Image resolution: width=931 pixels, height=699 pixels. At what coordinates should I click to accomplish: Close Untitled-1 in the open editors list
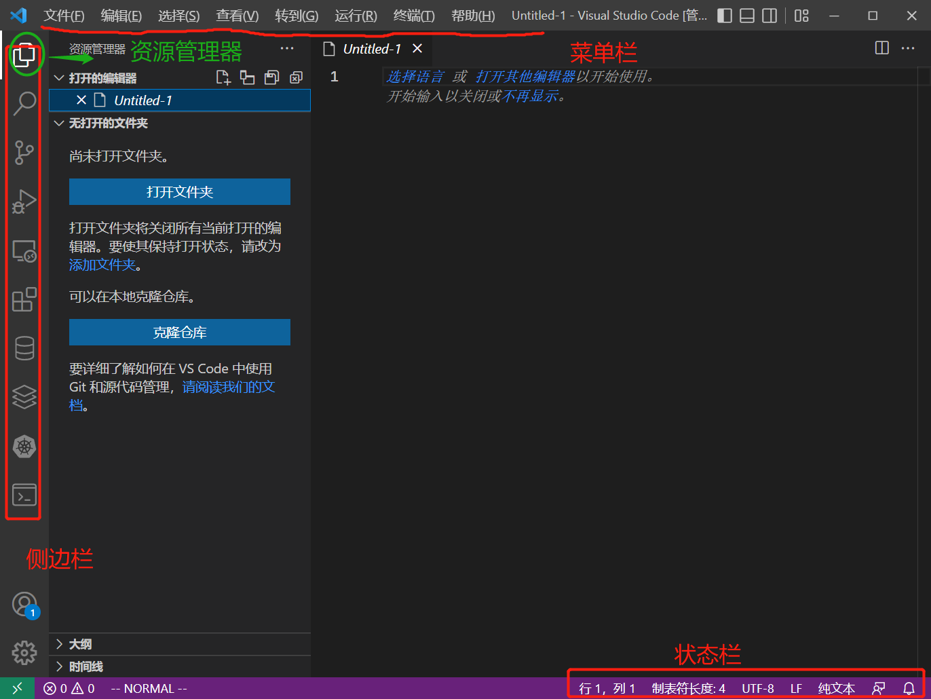pos(81,100)
